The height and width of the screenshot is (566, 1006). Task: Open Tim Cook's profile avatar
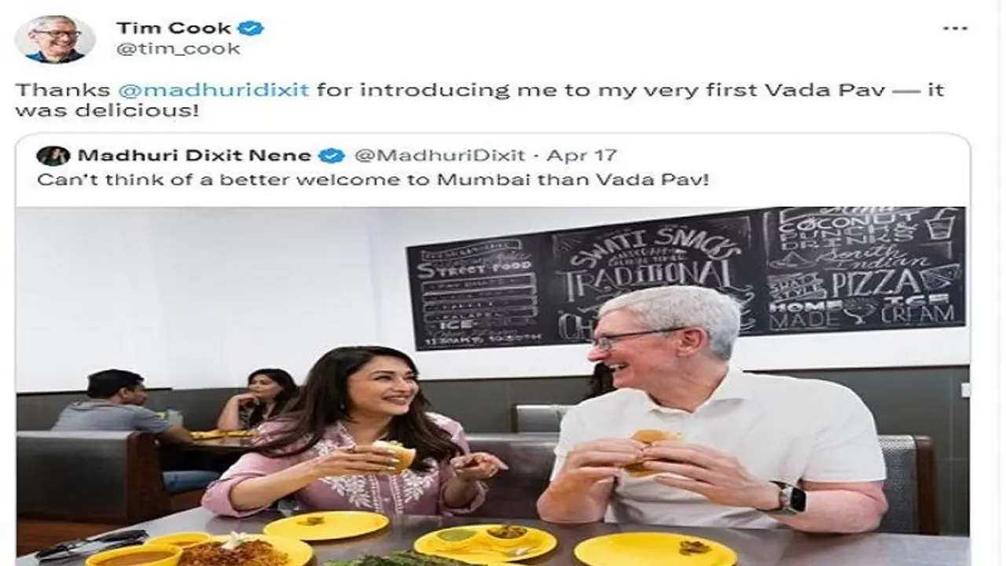point(55,39)
